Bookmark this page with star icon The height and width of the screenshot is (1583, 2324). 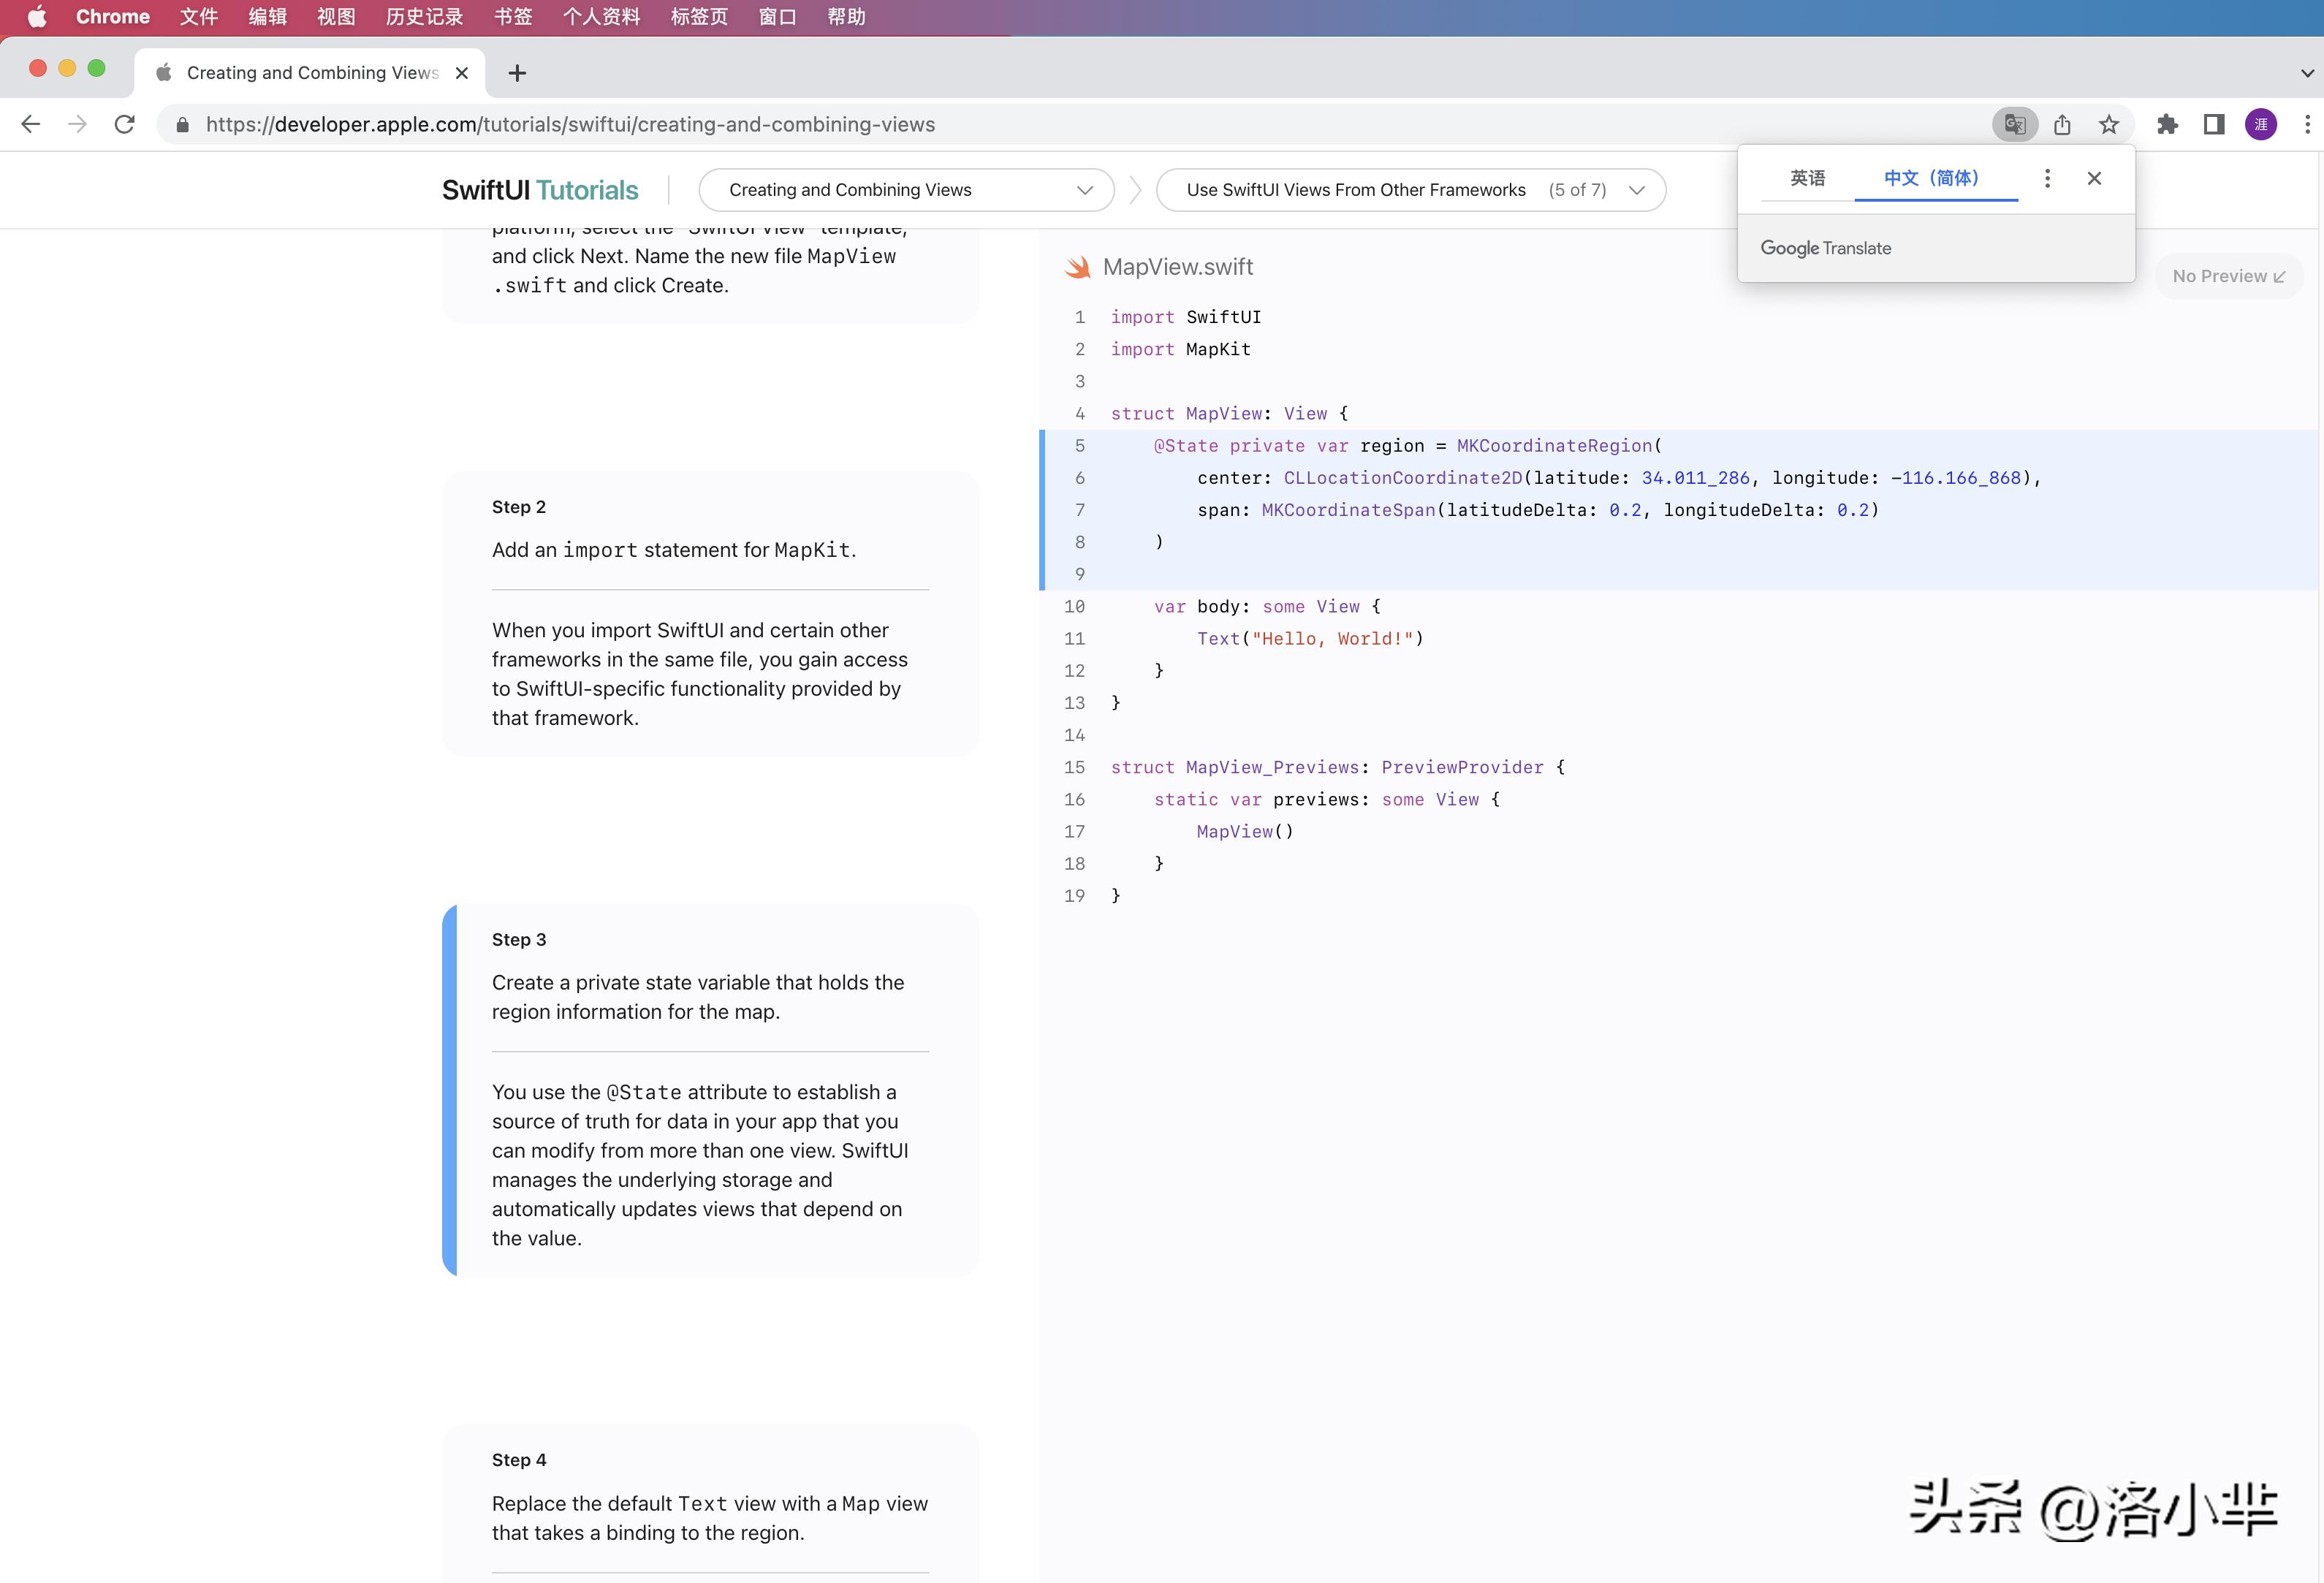click(x=2109, y=124)
